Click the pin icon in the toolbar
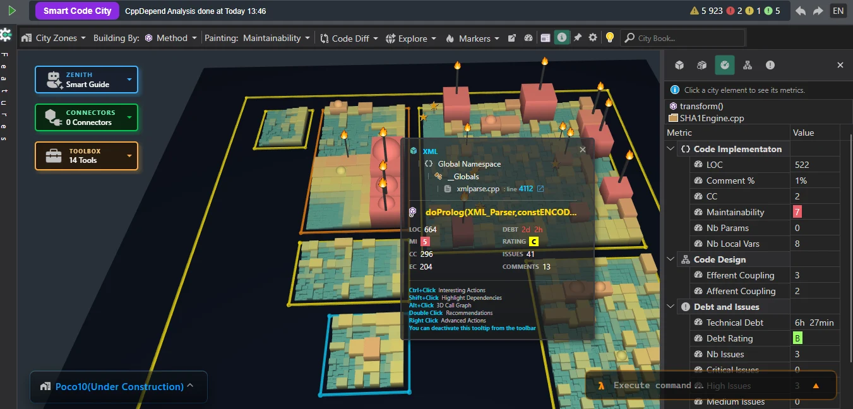Viewport: 853px width, 409px height. [x=577, y=38]
